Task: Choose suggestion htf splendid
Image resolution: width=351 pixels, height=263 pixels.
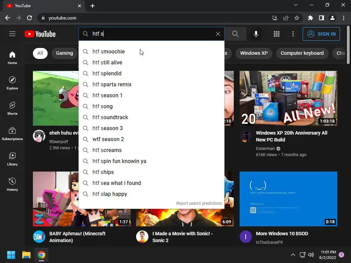Action: point(152,73)
